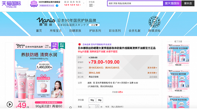Viewport: 197px width, 110px height.
Task: Open the 彩妆系列 tab
Action: [115, 31]
